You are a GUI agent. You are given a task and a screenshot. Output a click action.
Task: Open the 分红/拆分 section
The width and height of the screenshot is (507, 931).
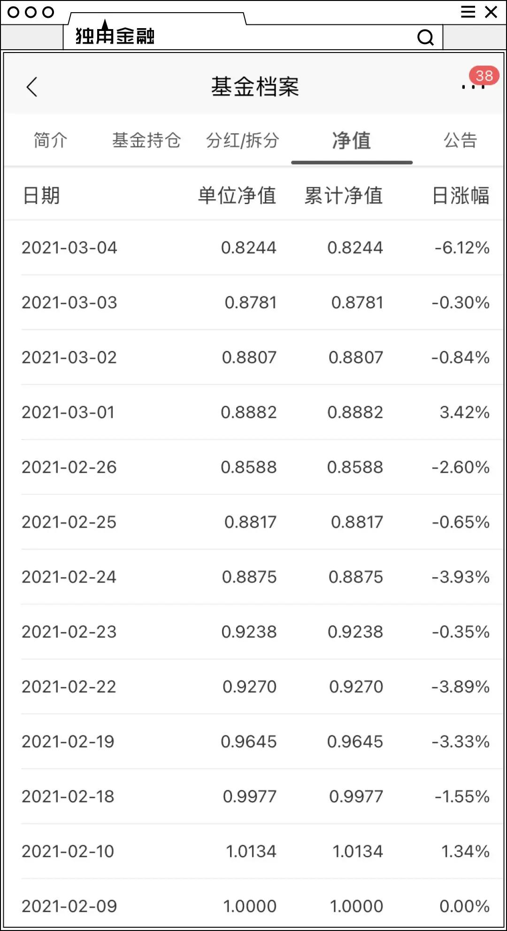tap(242, 140)
